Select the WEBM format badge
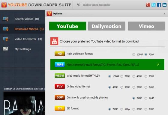Image resolution: width=168 pixels, height=115 pixels. pos(60,76)
